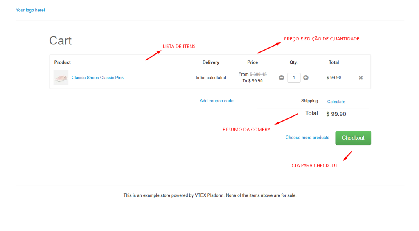This screenshot has height=231, width=419.
Task: Decrease quantity with the minus icon
Action: click(x=281, y=78)
